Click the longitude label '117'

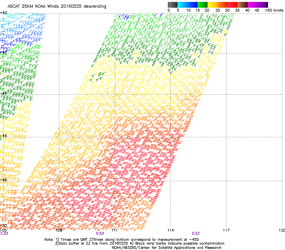click(226, 230)
